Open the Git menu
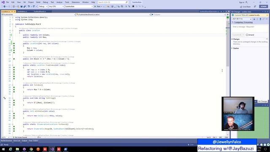Screen dimensions: 270x152 [24, 2]
